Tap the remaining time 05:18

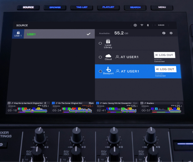(12, 110)
